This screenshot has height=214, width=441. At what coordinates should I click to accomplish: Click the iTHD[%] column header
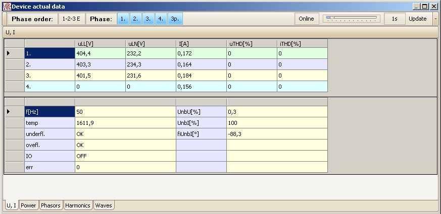tap(303, 44)
